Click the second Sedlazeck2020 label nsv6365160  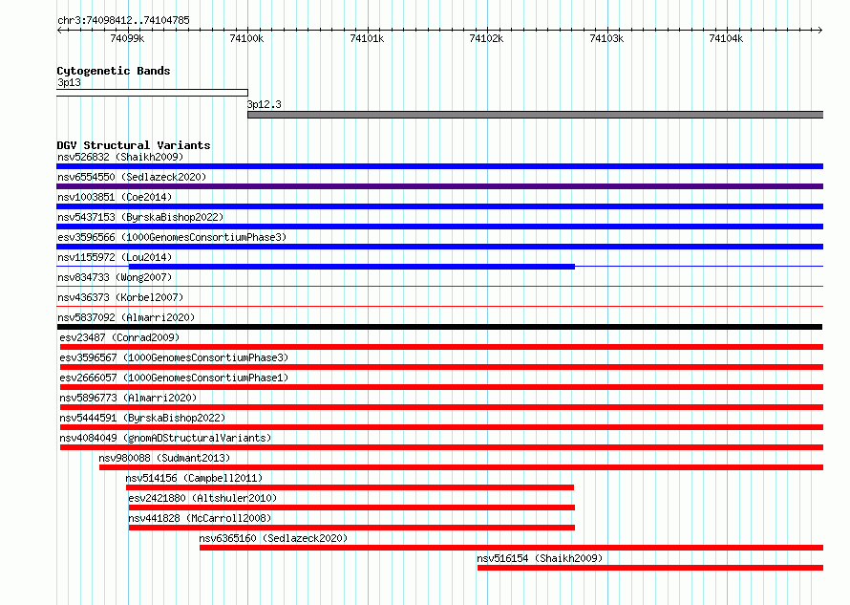(x=273, y=538)
